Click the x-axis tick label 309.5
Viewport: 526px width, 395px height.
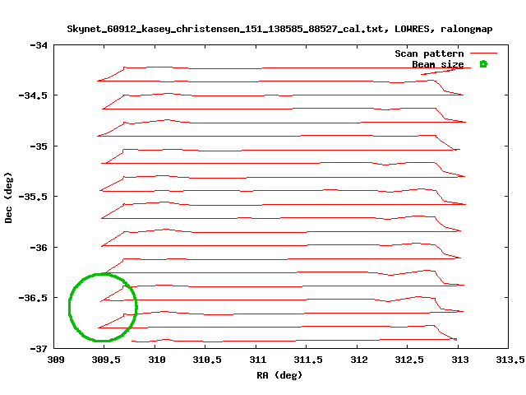(x=106, y=360)
